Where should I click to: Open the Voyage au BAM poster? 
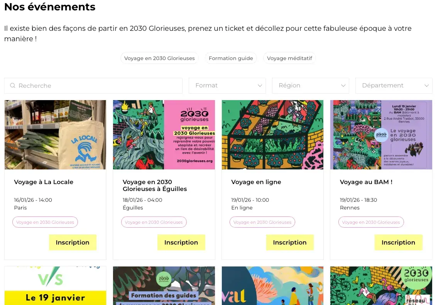(x=381, y=135)
